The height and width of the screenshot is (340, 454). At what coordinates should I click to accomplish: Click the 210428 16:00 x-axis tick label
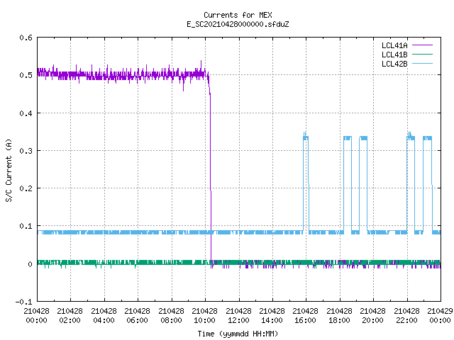point(305,316)
